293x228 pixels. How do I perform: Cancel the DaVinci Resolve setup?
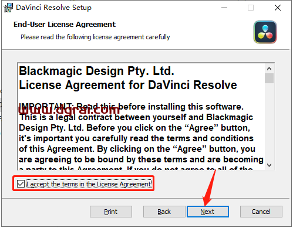[x=261, y=212]
